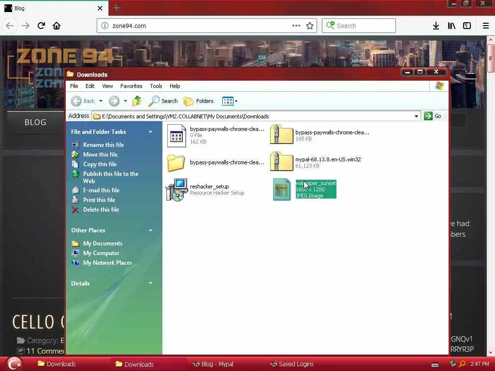This screenshot has height=371, width=495.
Task: Open the browser Downloads arrow panel
Action: pos(436,26)
